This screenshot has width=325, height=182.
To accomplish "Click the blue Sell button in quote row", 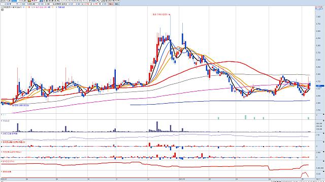I will 117,4.
